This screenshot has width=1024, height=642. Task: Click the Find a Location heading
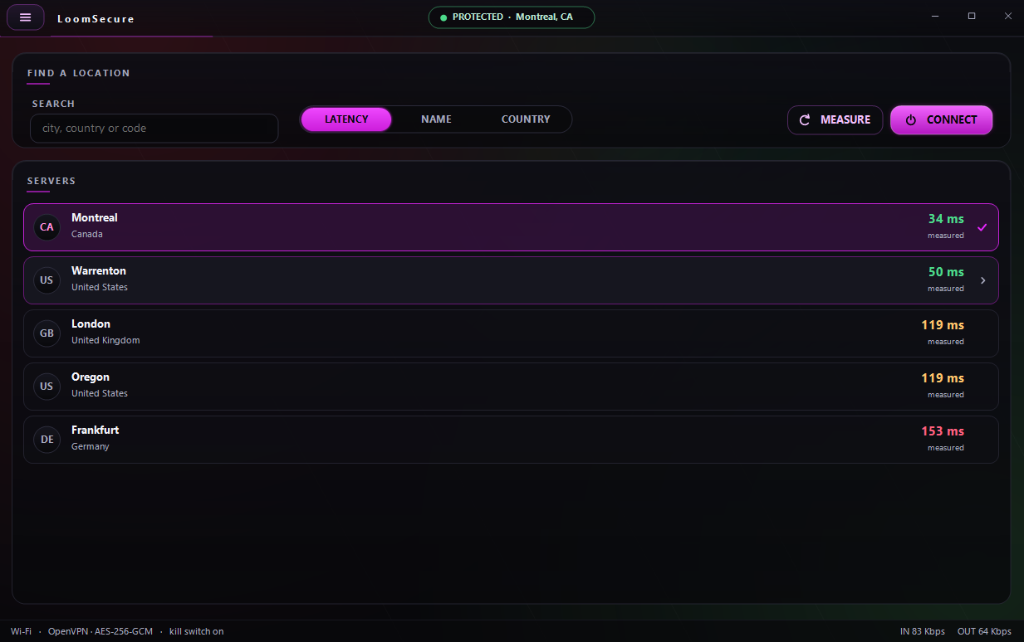pos(79,73)
